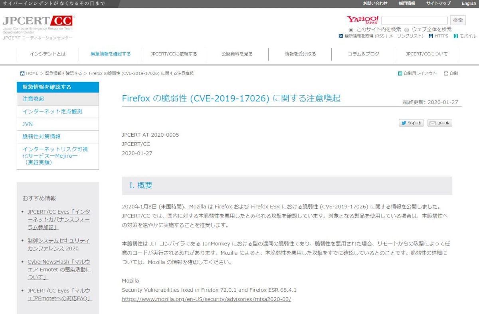479x314 pixels.
Task: Click the 緊急情報を確認する sidebar header
Action: 58,87
